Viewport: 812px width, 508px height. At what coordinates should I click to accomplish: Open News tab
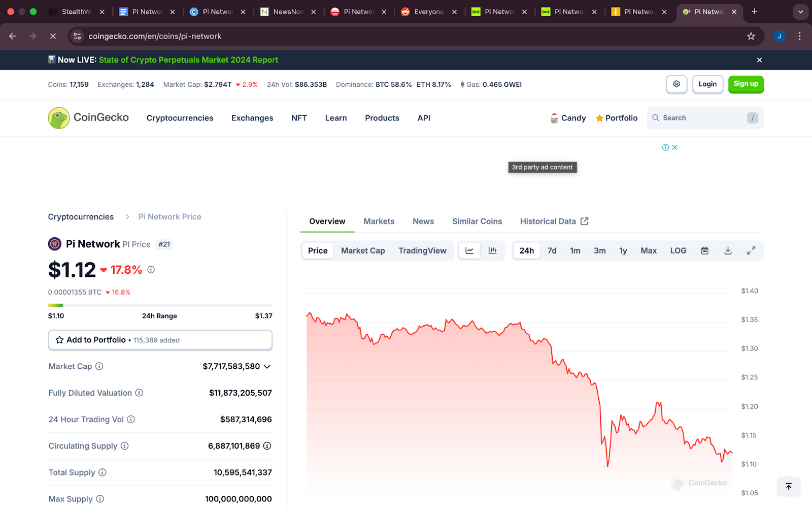pyautogui.click(x=423, y=221)
